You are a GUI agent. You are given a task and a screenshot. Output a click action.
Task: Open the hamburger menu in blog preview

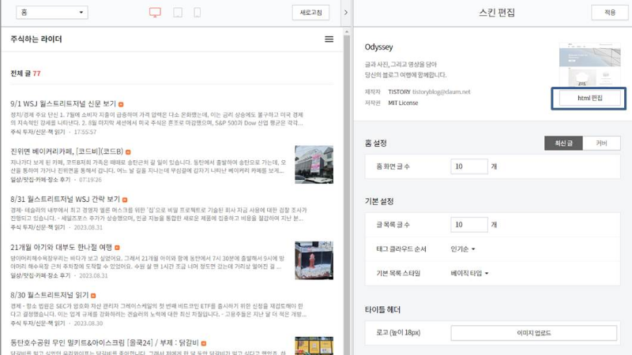click(329, 39)
